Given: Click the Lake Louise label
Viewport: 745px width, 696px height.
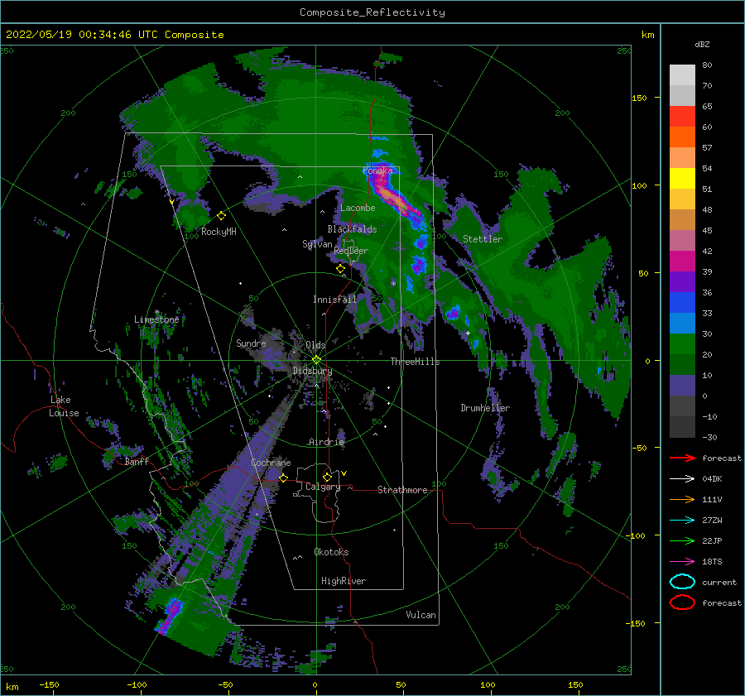Looking at the screenshot, I should [x=64, y=406].
